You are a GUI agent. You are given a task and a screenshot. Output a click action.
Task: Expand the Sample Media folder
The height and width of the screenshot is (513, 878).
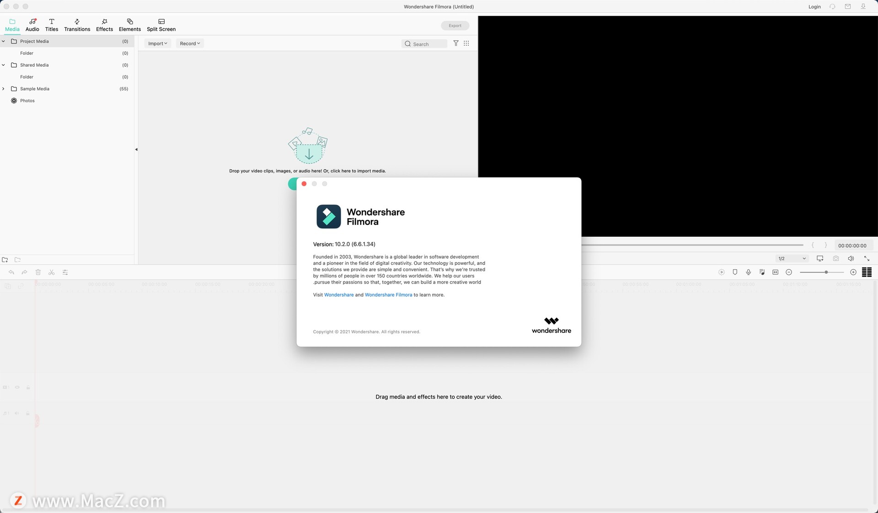click(4, 89)
